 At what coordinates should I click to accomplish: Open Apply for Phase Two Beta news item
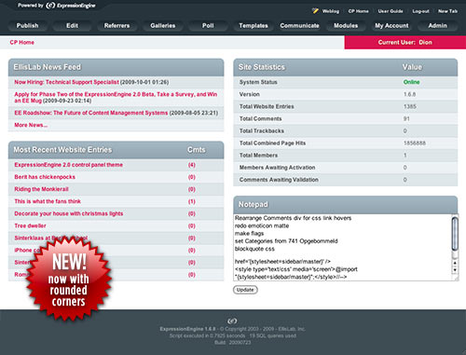pyautogui.click(x=116, y=97)
